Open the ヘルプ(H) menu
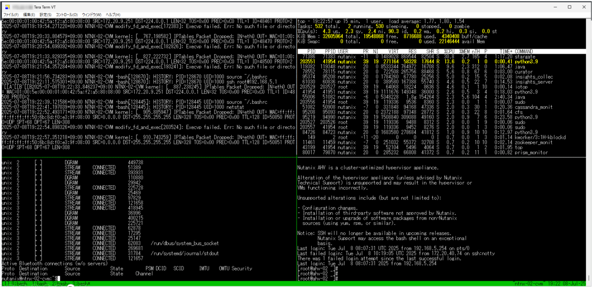Viewport: 592px width, 287px height. 113,15
